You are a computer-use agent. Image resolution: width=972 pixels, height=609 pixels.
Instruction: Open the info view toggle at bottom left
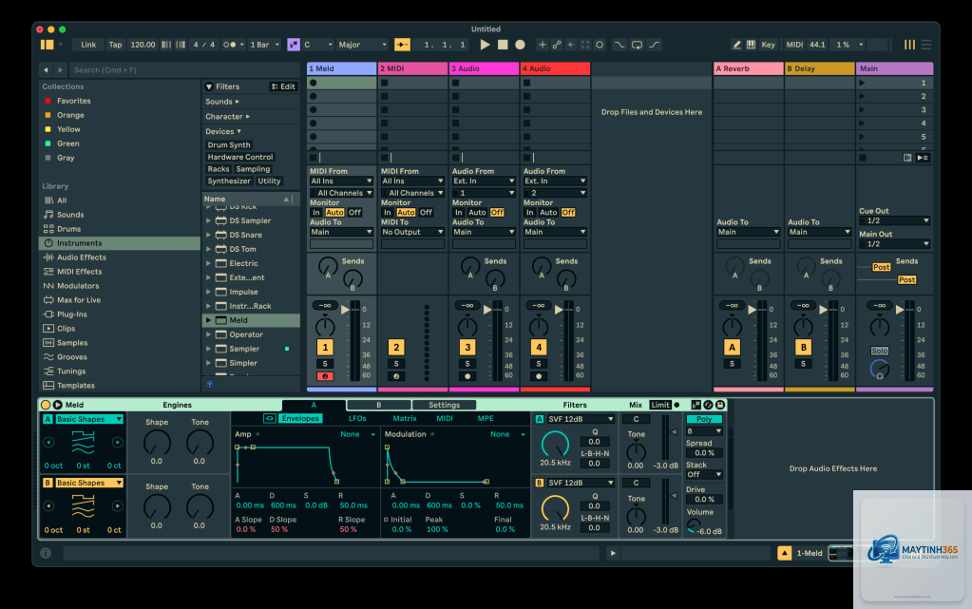46,553
